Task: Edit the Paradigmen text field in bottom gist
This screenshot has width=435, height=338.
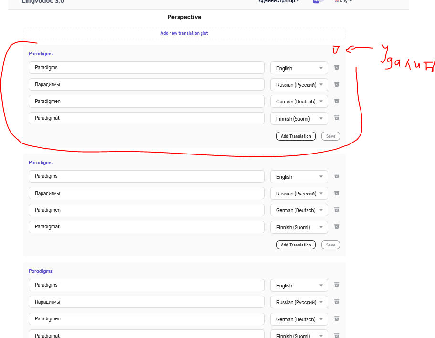Action: tap(147, 318)
